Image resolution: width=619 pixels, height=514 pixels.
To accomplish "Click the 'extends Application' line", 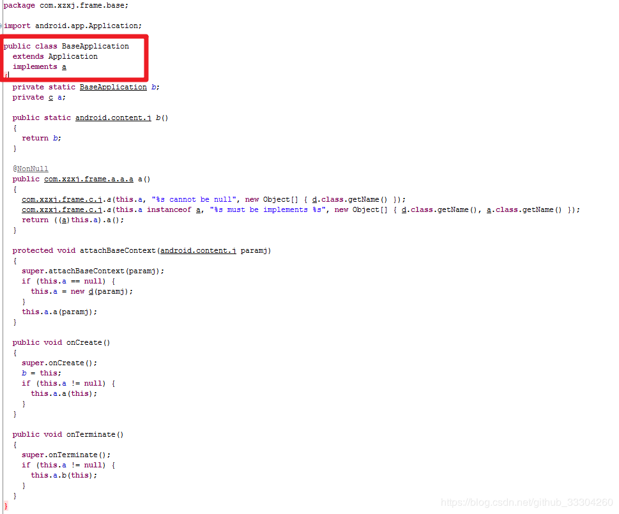I will pyautogui.click(x=56, y=56).
